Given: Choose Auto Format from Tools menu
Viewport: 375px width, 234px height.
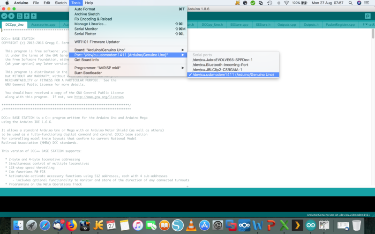Looking at the screenshot, I should [128, 9].
